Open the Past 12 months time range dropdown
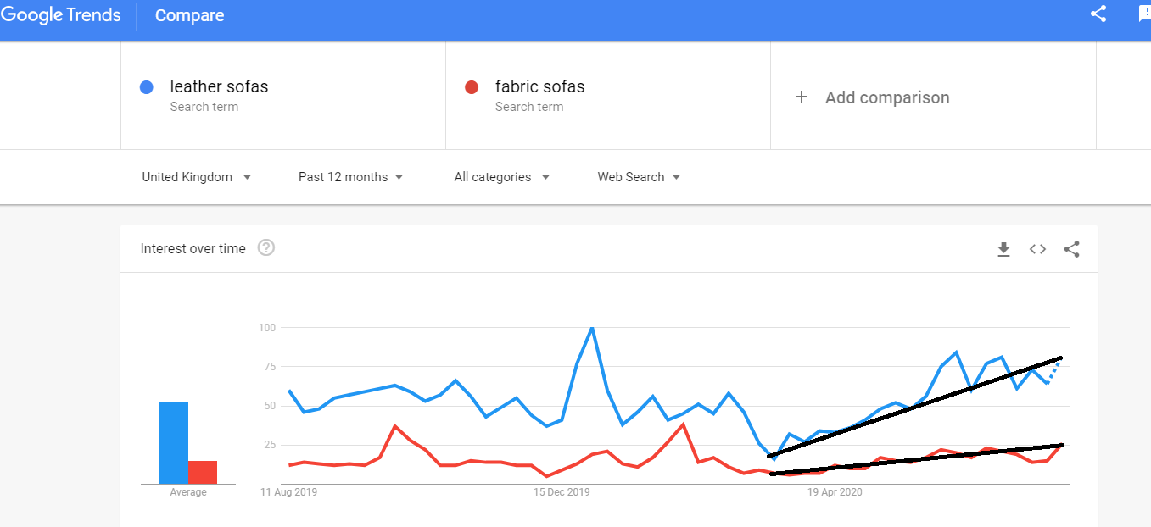 coord(351,177)
